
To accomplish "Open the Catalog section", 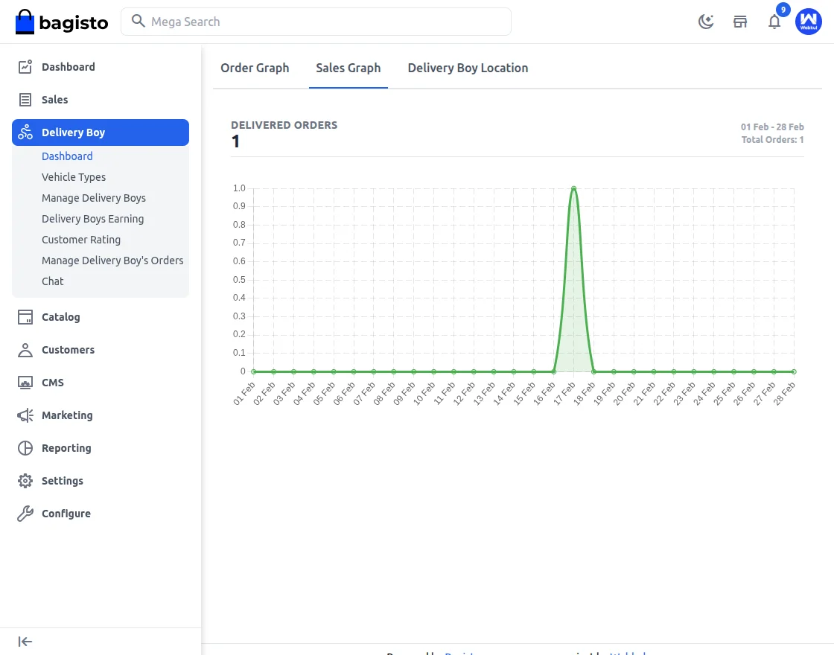I will tap(60, 317).
